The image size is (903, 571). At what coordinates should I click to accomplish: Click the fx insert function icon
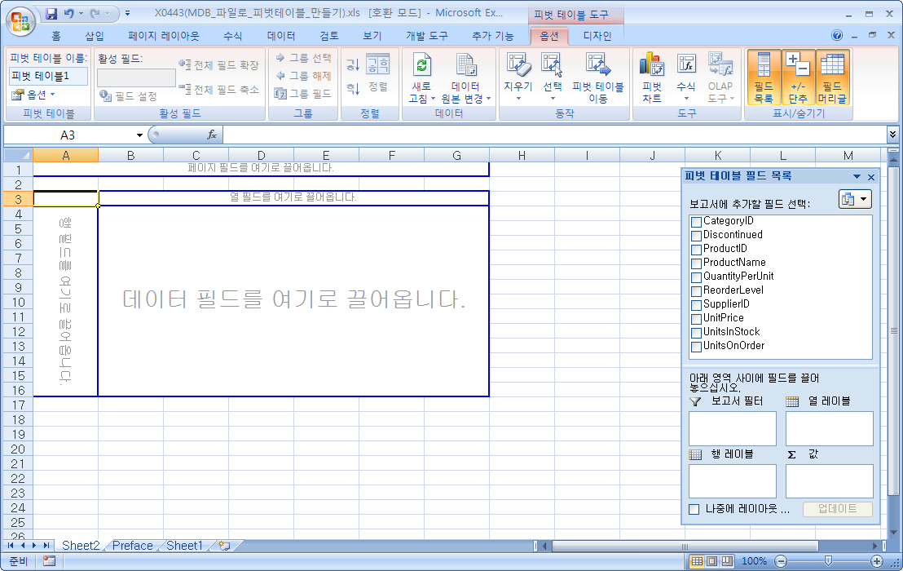(x=212, y=135)
